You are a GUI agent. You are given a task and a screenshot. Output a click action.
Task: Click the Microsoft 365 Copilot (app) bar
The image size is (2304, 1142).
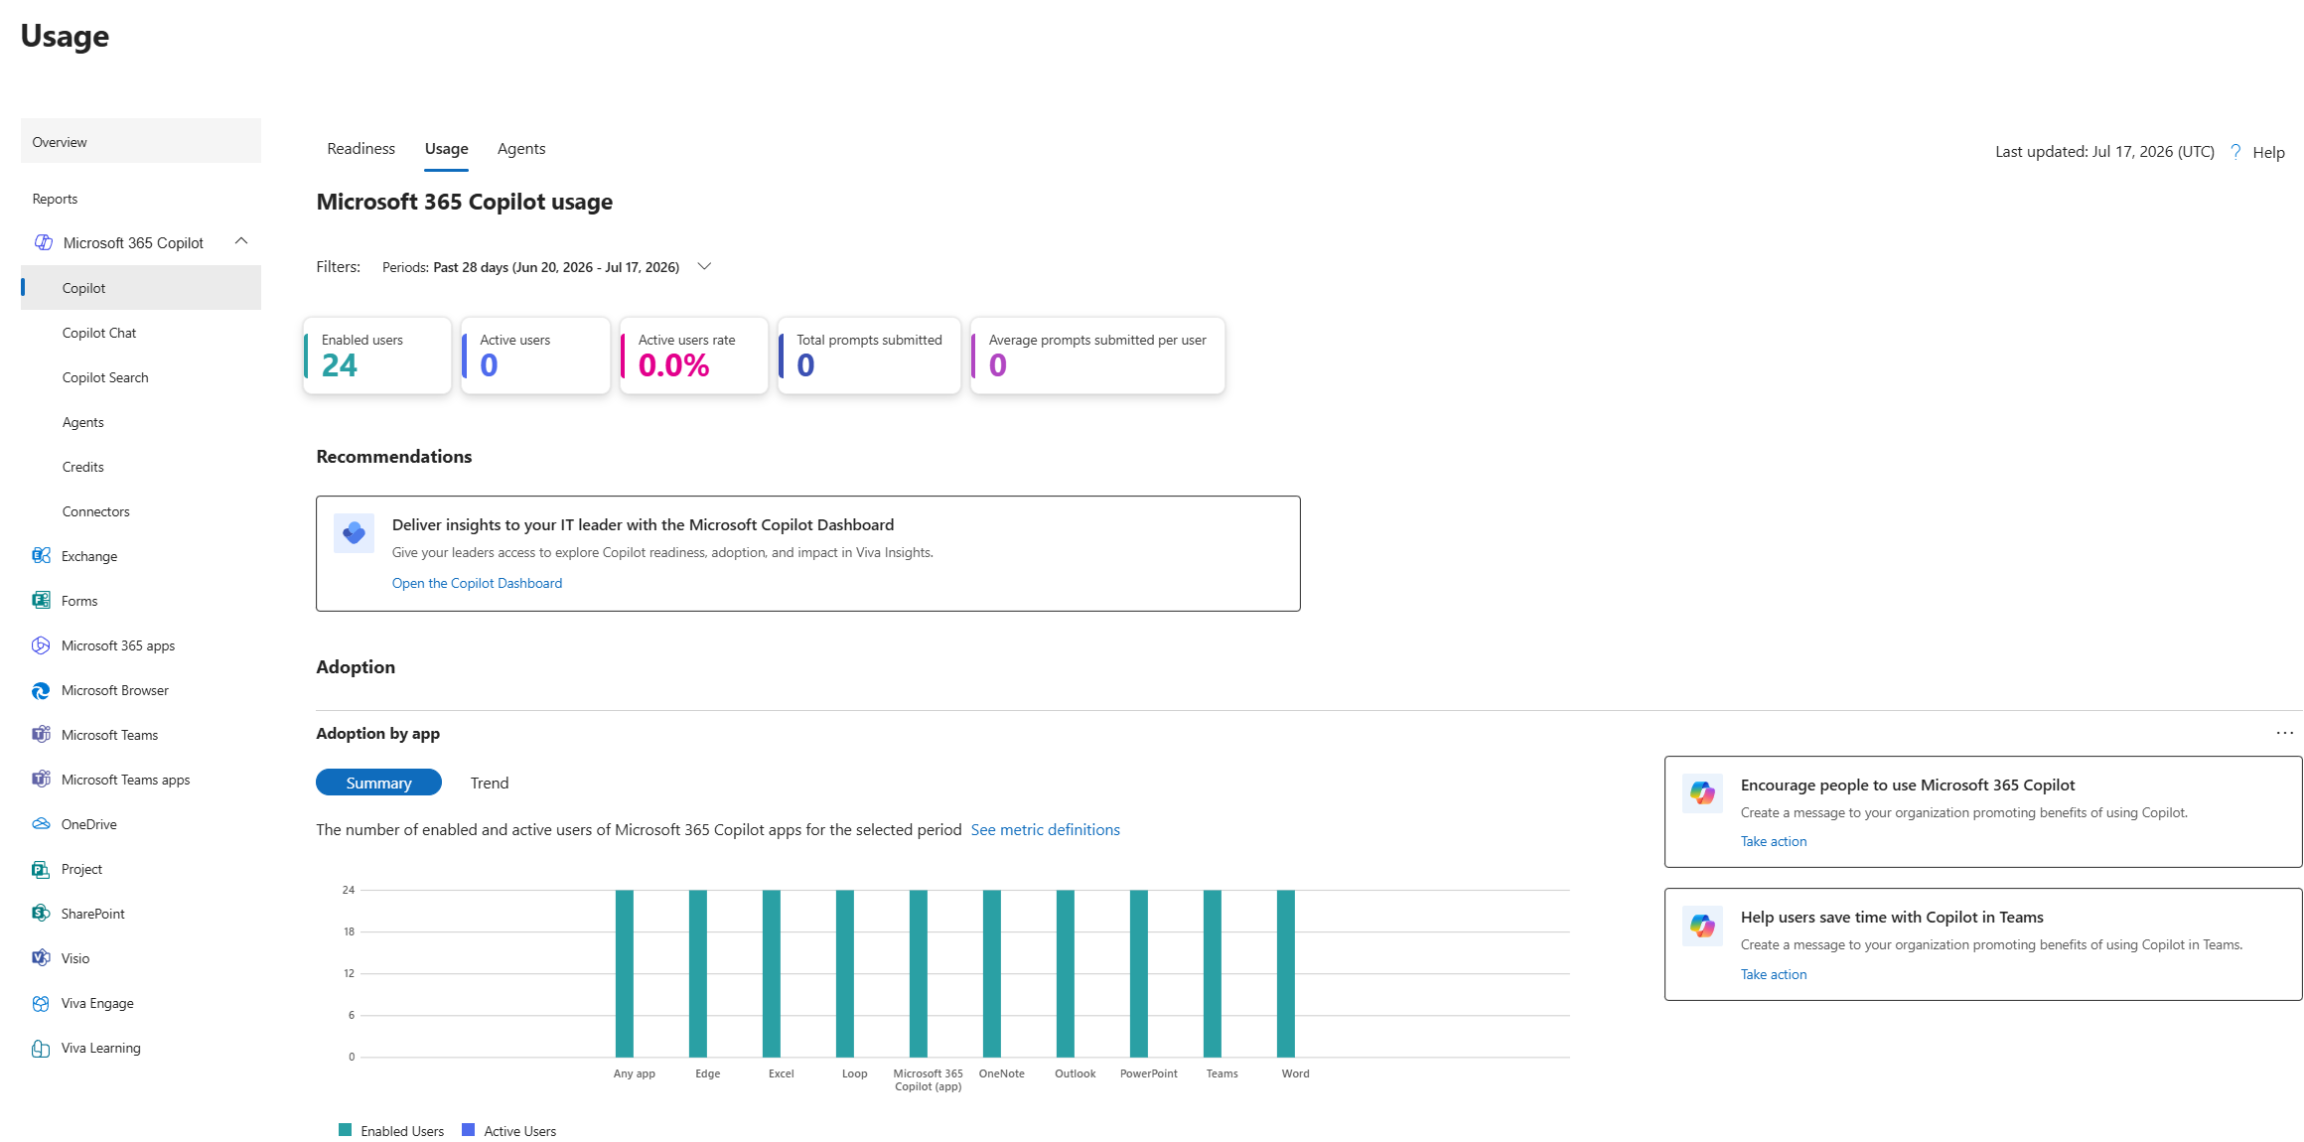[x=919, y=973]
